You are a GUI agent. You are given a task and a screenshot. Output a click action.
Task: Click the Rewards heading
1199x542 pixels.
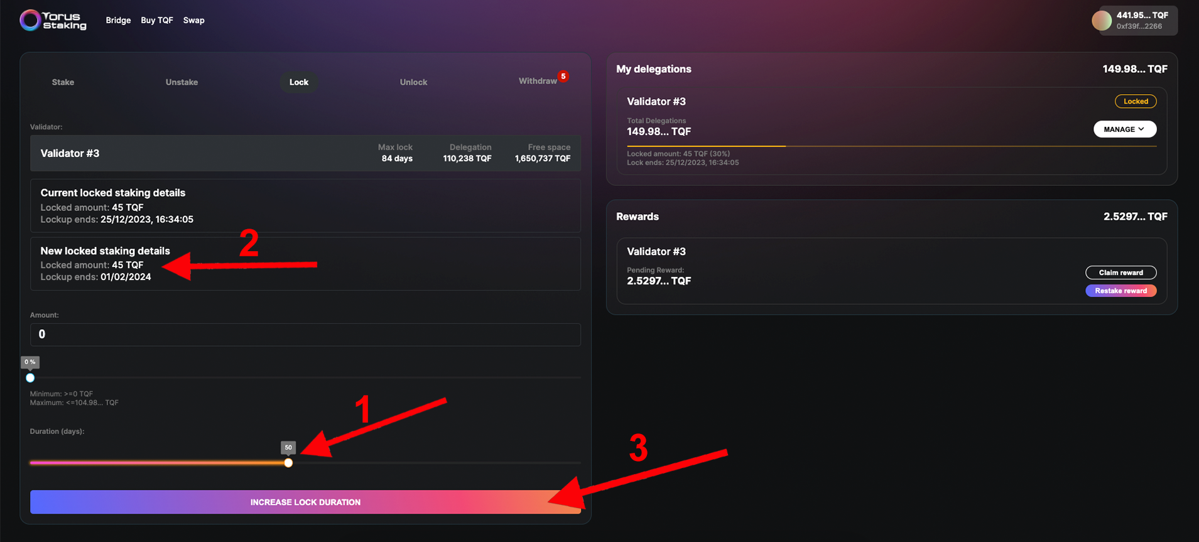coord(637,217)
